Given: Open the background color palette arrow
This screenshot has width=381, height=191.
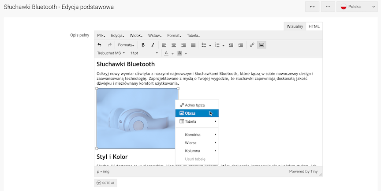Looking at the screenshot, I should [186, 53].
